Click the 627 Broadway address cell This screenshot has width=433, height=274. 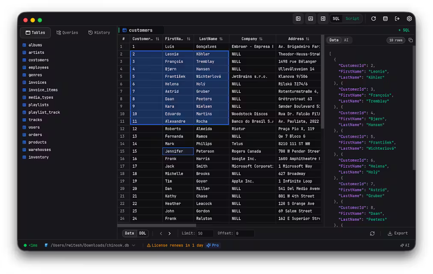tap(298, 174)
